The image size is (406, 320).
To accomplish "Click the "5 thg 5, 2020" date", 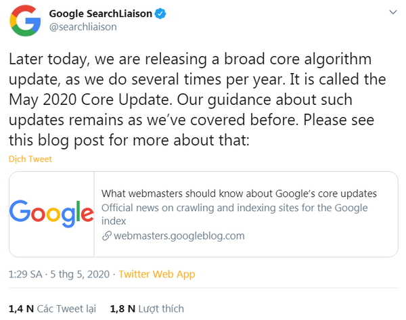I will click(x=79, y=274).
